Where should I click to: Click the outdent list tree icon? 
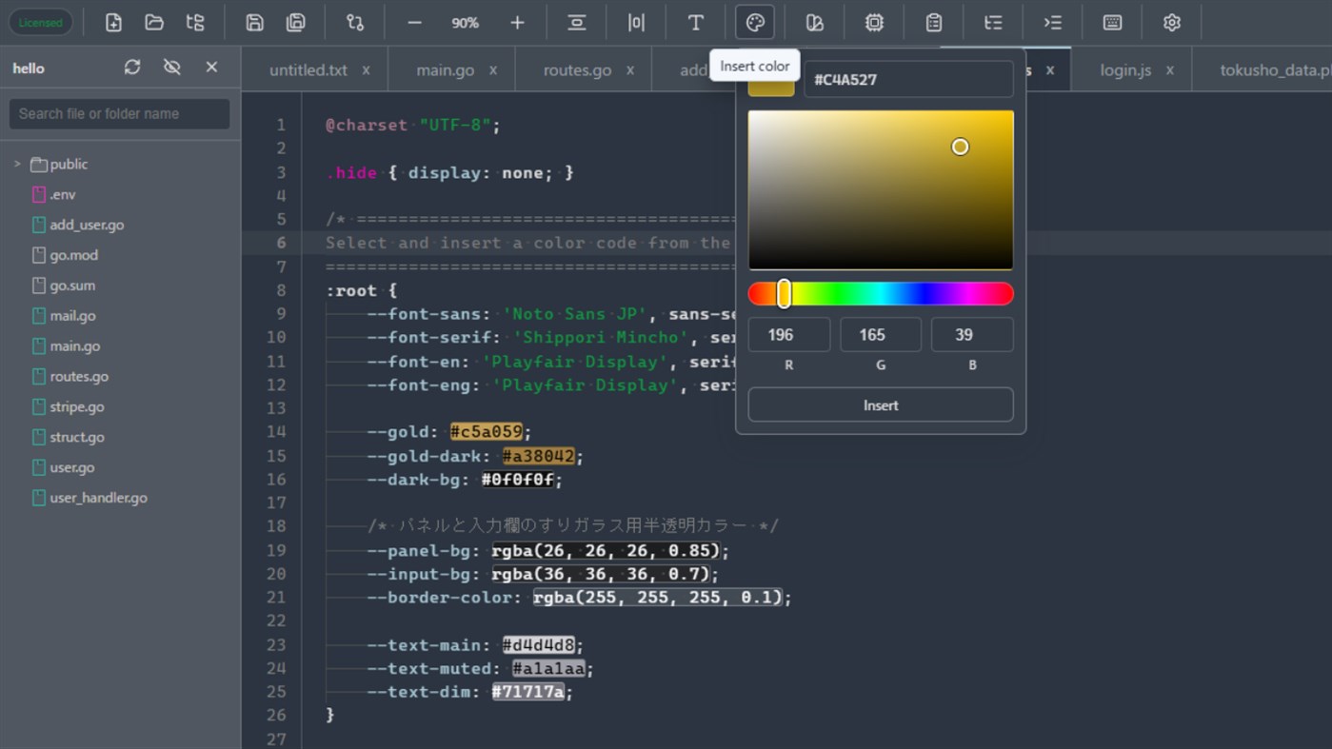993,23
